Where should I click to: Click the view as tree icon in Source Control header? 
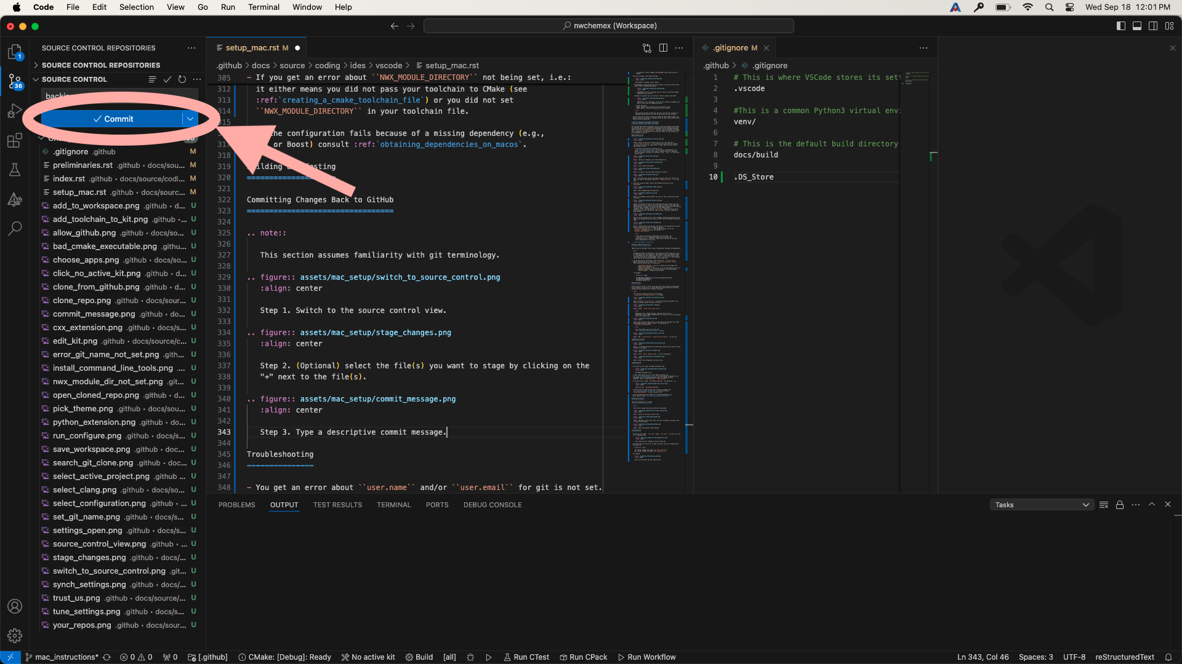[152, 79]
